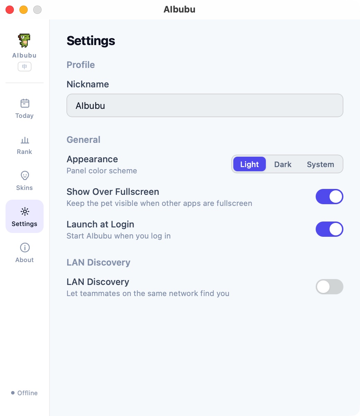Click the About info icon

24,247
